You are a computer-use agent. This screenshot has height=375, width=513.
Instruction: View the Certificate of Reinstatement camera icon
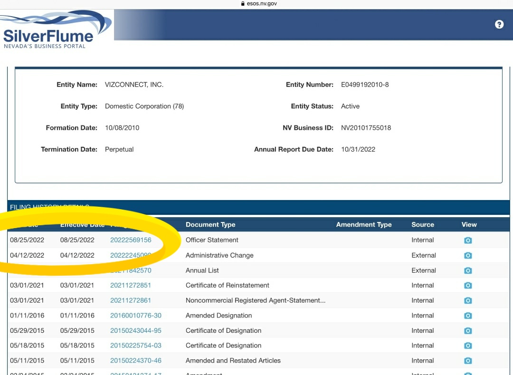tap(468, 285)
